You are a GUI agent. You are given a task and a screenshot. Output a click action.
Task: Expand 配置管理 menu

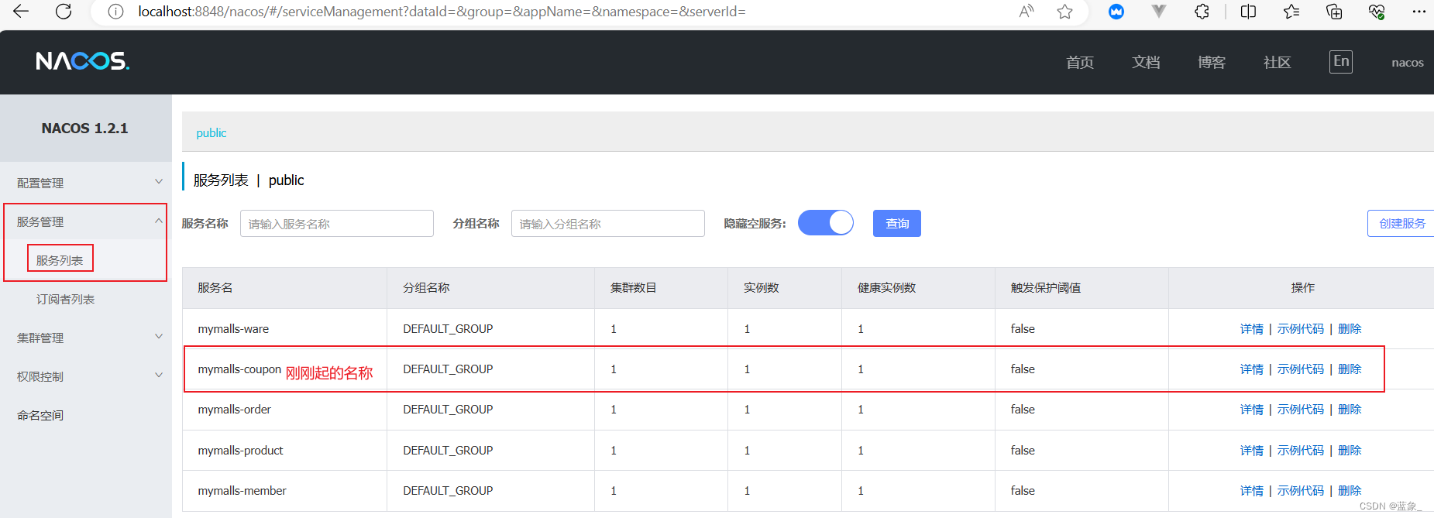click(x=85, y=183)
